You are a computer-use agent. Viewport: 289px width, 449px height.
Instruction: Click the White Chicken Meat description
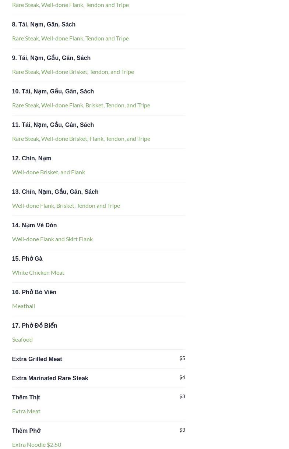point(38,272)
